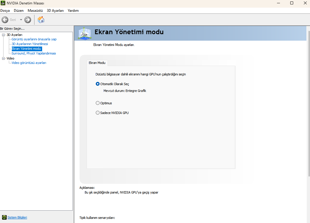This screenshot has width=310, height=223.
Task: Click the Sistem Bilgileri link
Action: pyautogui.click(x=17, y=217)
